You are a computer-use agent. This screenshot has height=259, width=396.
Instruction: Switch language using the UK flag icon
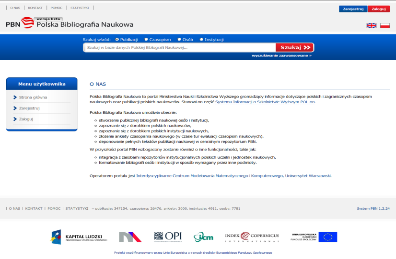click(x=371, y=25)
